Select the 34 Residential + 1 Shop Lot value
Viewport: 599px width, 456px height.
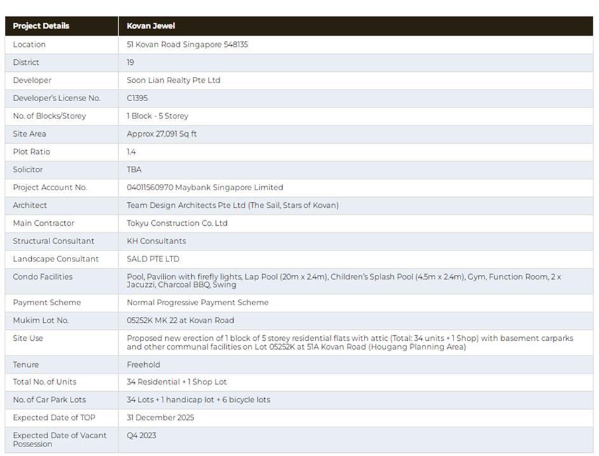click(x=177, y=382)
